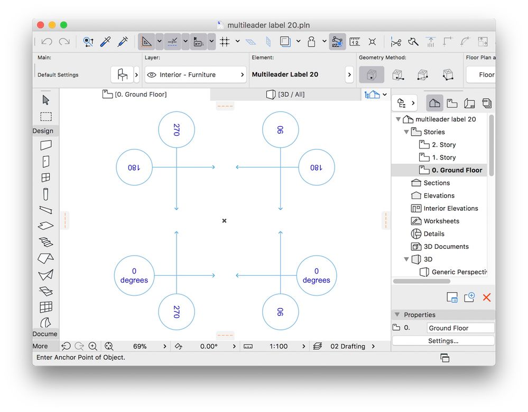Toggle the Interior - Furniture layer eye icon
Screen dimensions: 528x412
coord(152,75)
